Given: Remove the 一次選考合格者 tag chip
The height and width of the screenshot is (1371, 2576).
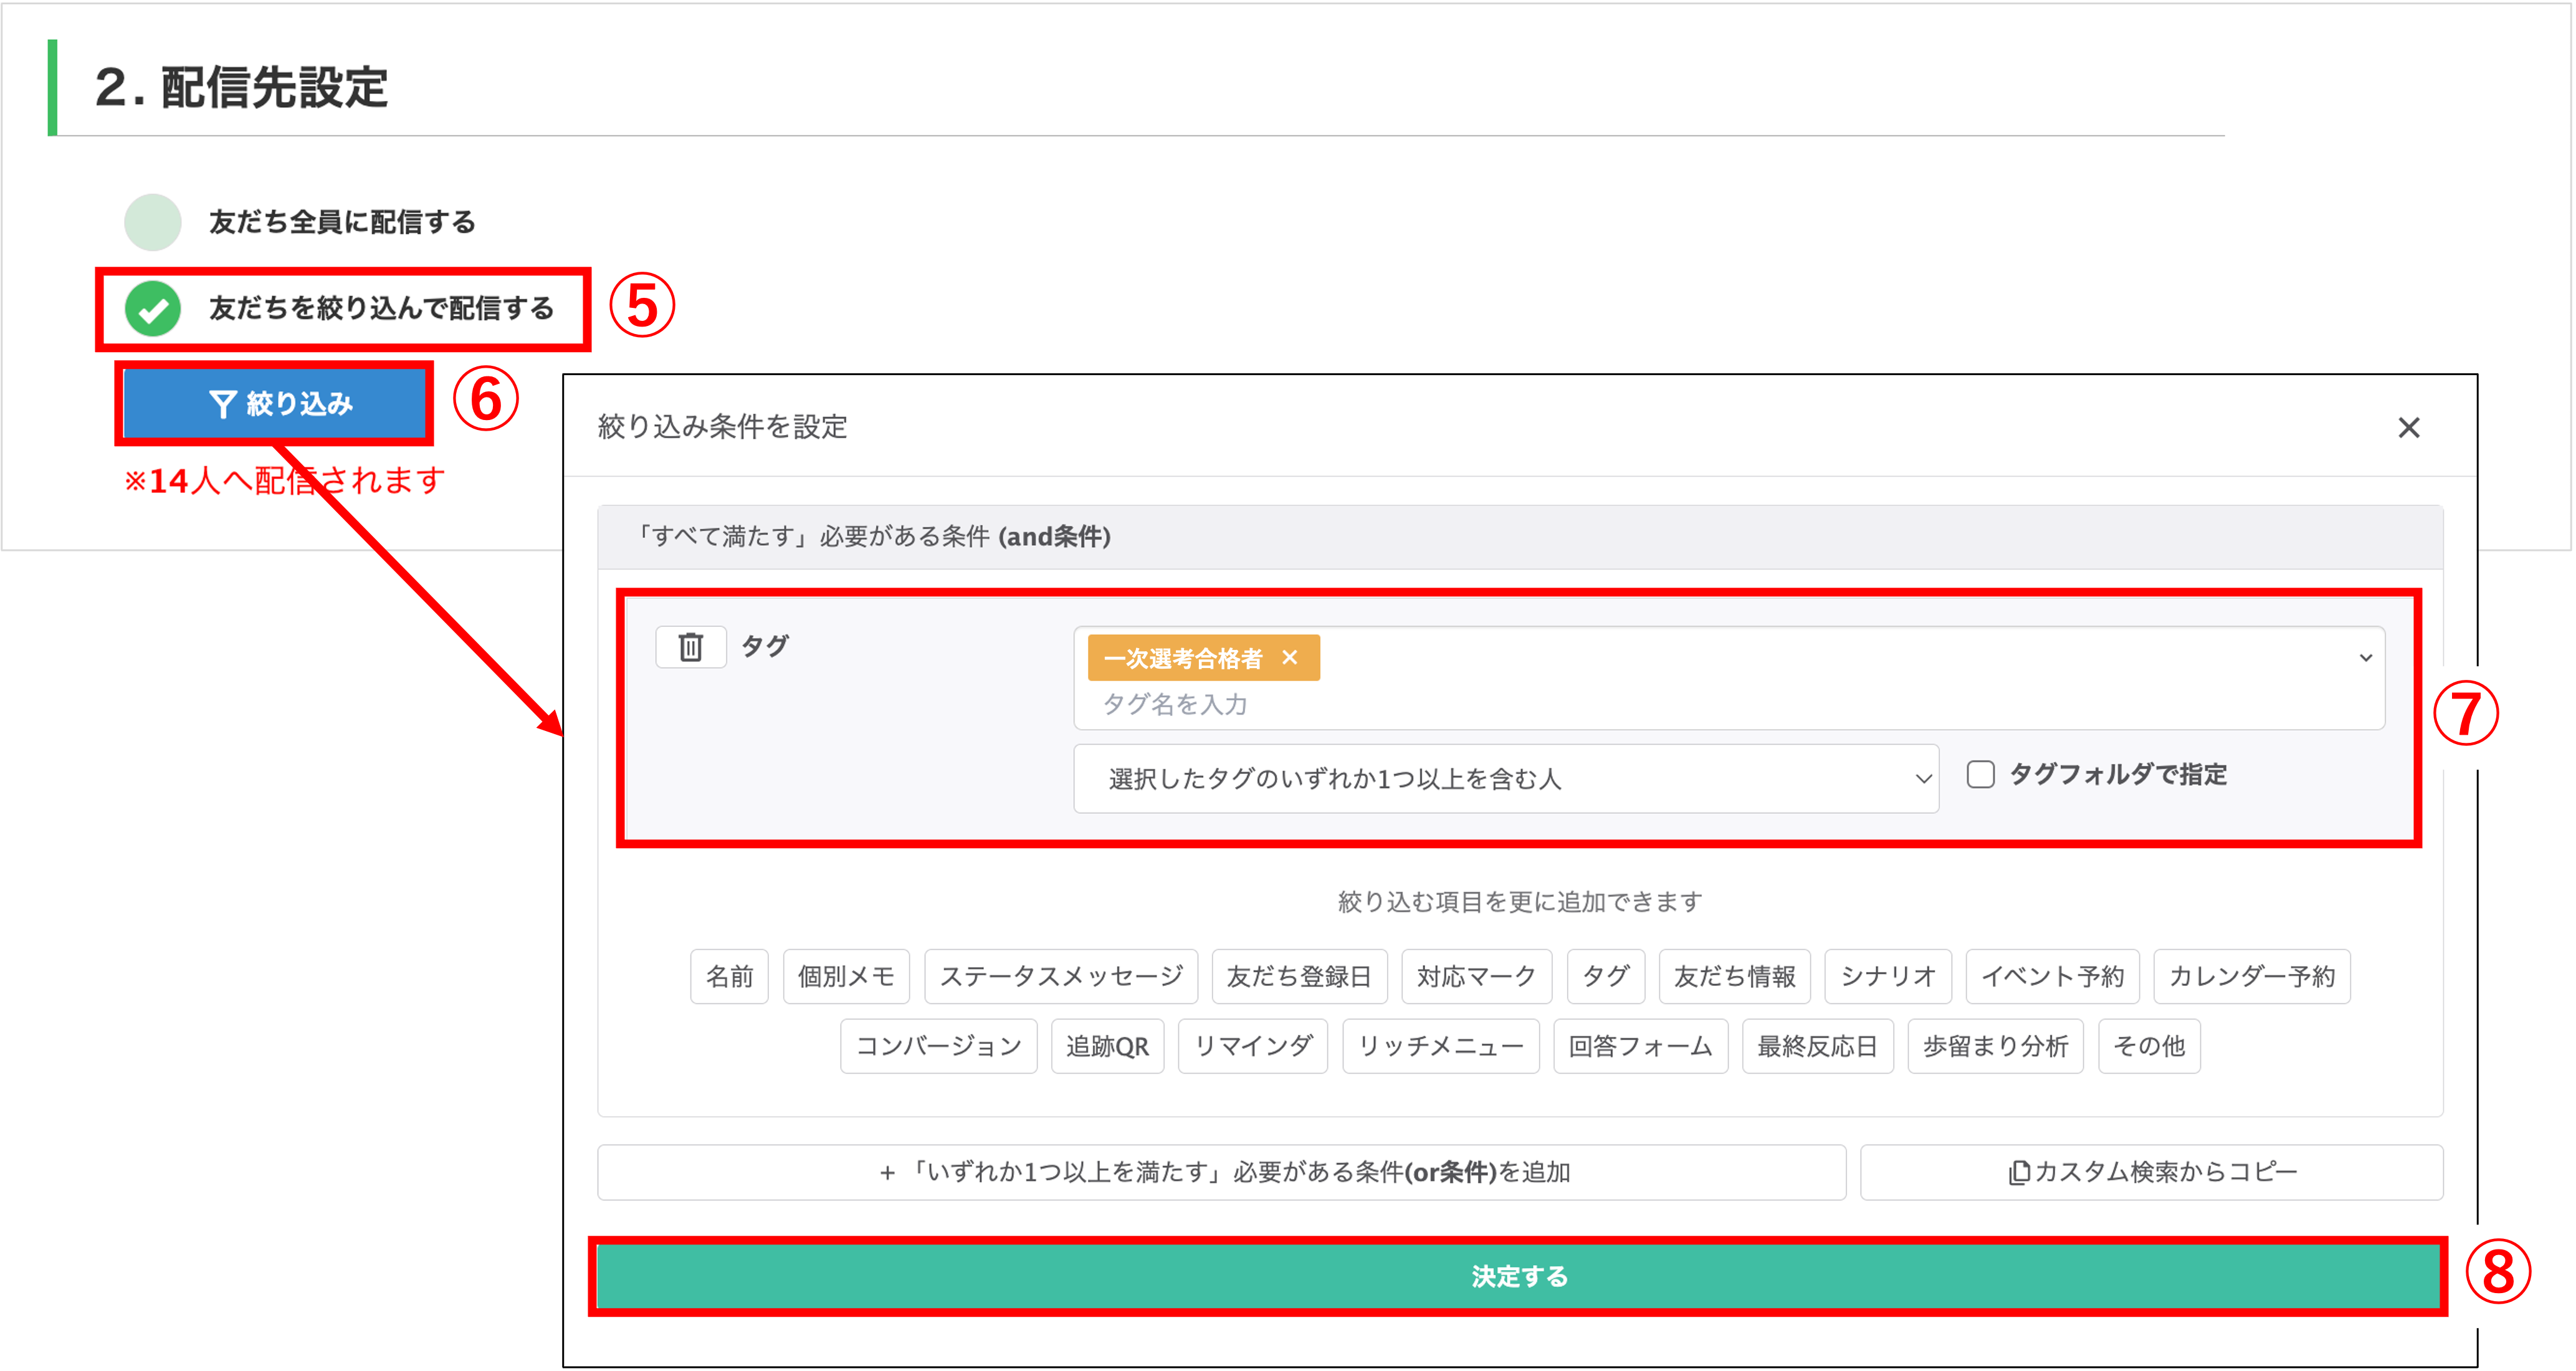Looking at the screenshot, I should click(1289, 658).
